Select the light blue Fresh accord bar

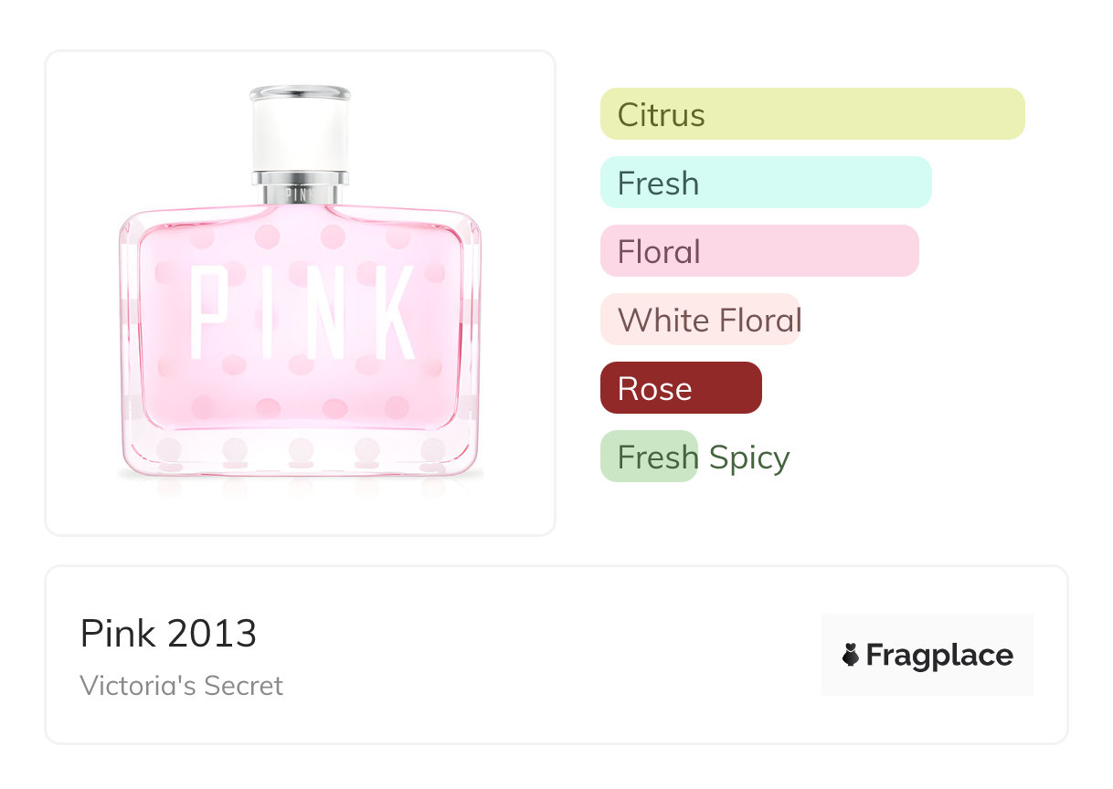[765, 183]
